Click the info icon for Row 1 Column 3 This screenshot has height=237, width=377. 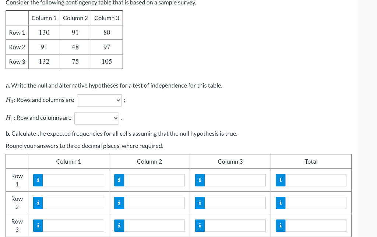coord(200,180)
